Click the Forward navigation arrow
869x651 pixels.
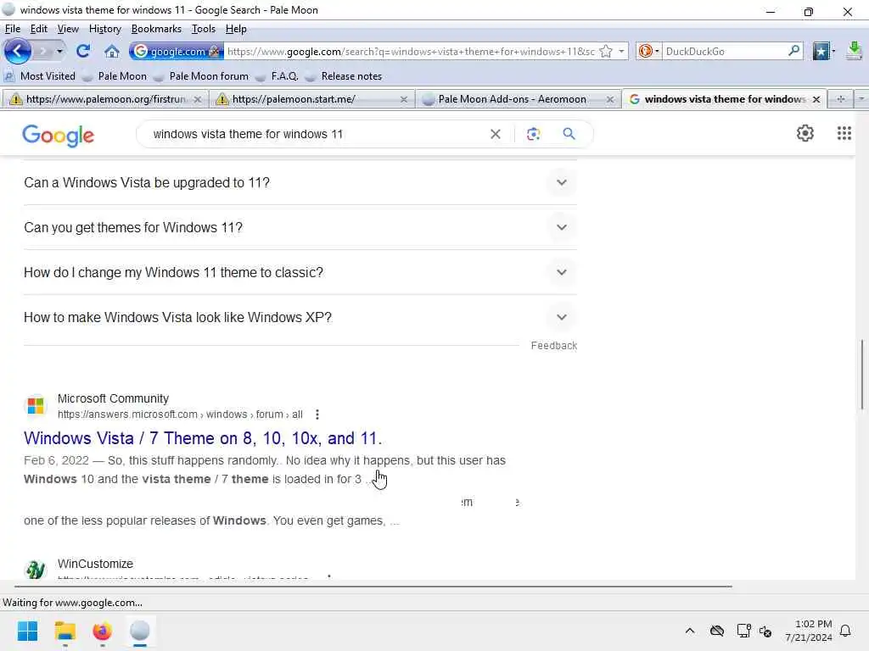click(42, 52)
